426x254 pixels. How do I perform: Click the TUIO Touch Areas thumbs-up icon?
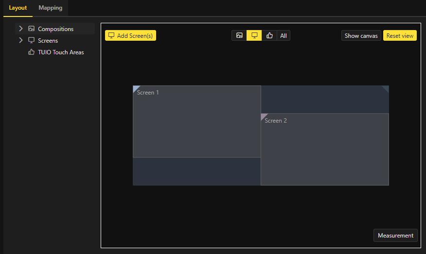32,52
